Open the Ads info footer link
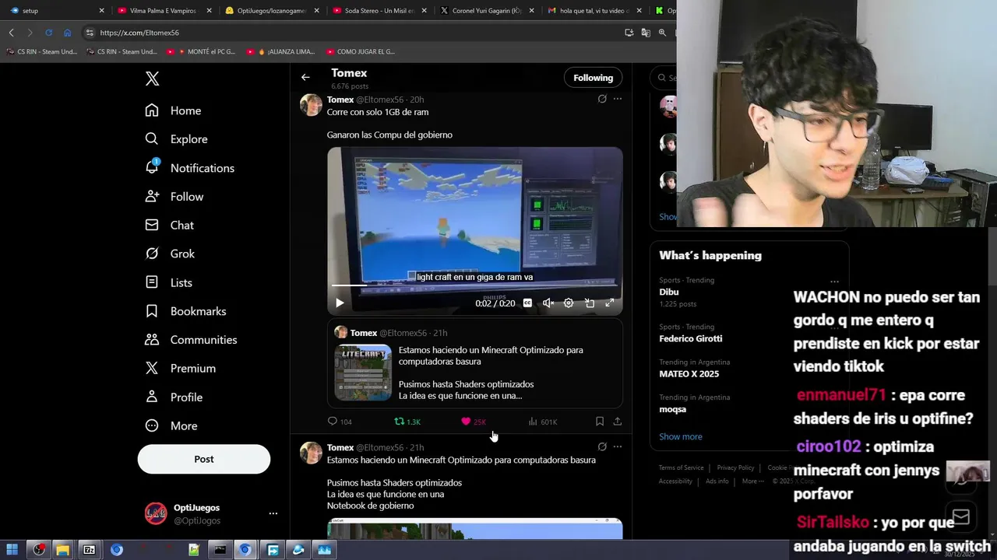The width and height of the screenshot is (997, 560). tap(717, 481)
